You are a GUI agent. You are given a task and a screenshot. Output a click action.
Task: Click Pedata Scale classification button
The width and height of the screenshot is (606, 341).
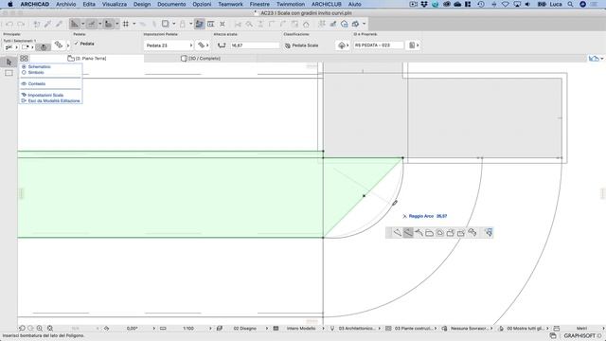301,45
